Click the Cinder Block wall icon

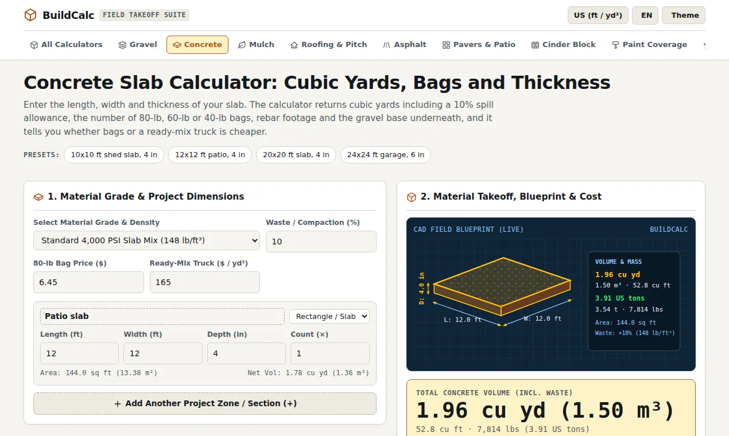tap(535, 45)
